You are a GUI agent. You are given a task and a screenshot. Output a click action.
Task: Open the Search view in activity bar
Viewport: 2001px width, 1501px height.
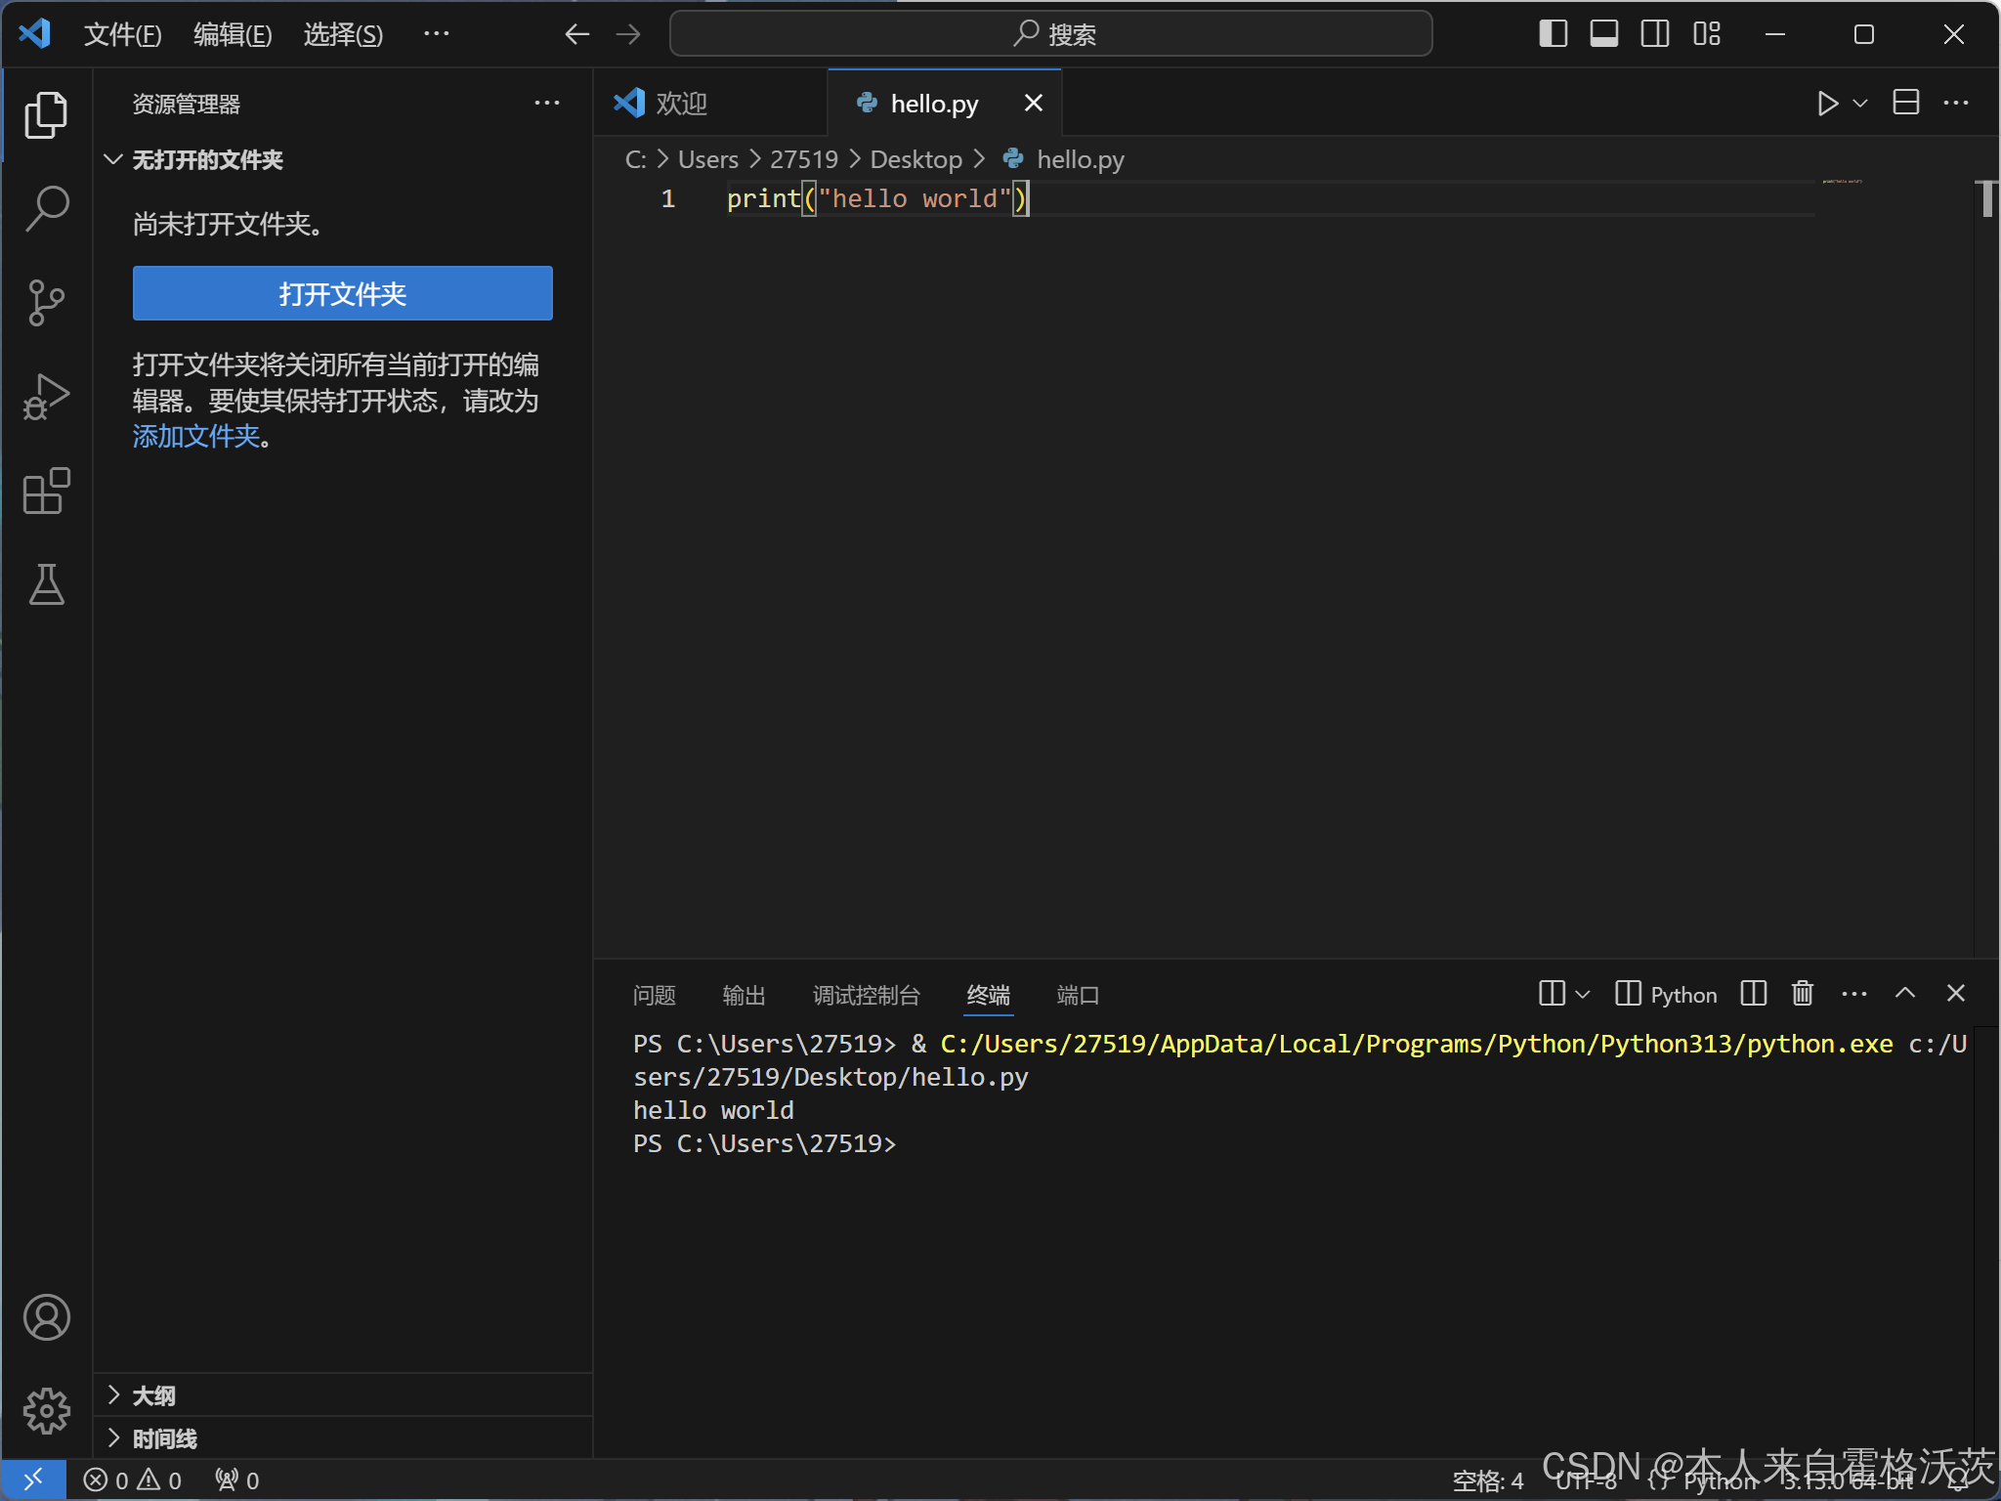(46, 208)
